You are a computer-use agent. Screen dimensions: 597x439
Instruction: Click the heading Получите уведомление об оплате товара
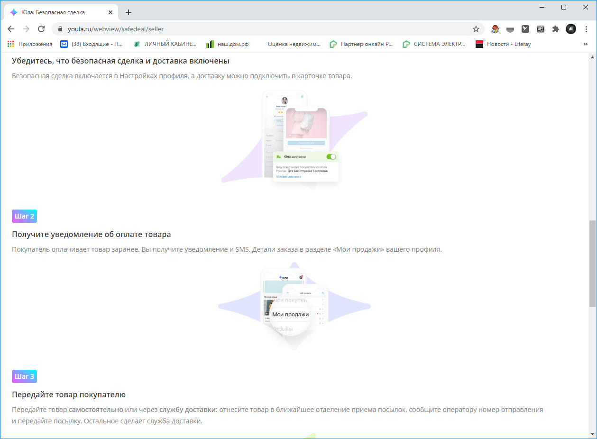tap(92, 234)
